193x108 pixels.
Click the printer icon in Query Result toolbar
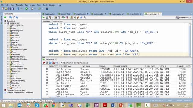pyautogui.click(x=47, y=63)
